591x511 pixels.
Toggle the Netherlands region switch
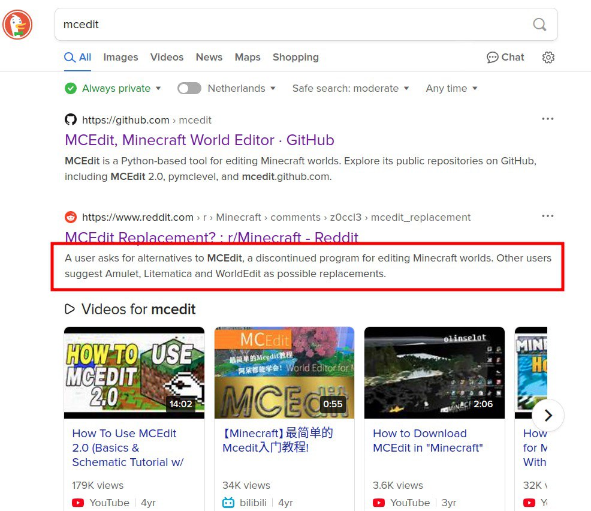189,88
